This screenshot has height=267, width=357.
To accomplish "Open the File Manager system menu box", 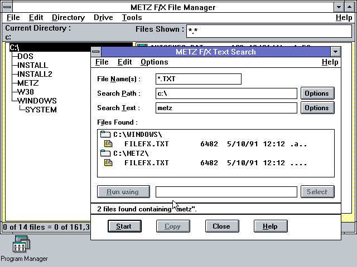I will coord(7,7).
